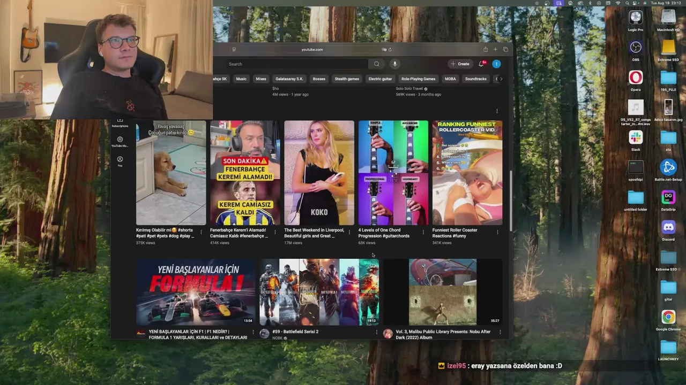Open Subscriptions in YouTube sidebar
Image resolution: width=686 pixels, height=385 pixels.
point(120,122)
